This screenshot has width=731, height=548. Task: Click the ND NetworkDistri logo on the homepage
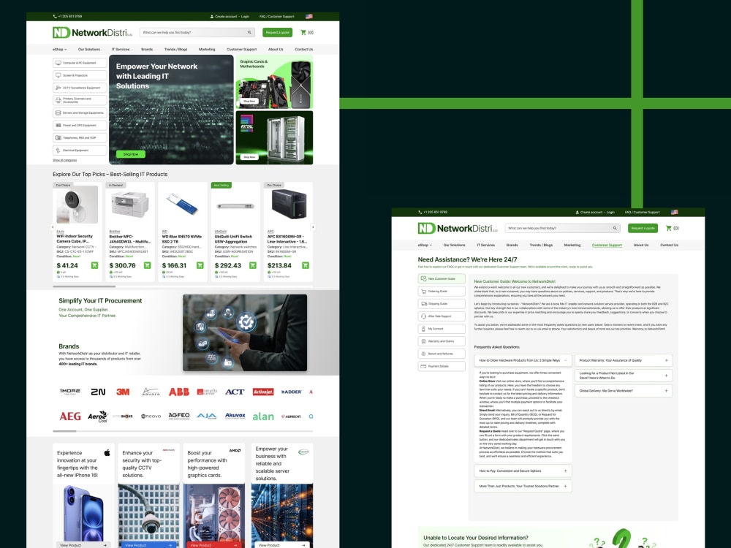click(92, 33)
